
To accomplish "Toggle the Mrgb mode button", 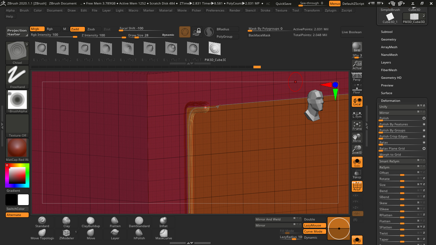I will tap(37, 29).
